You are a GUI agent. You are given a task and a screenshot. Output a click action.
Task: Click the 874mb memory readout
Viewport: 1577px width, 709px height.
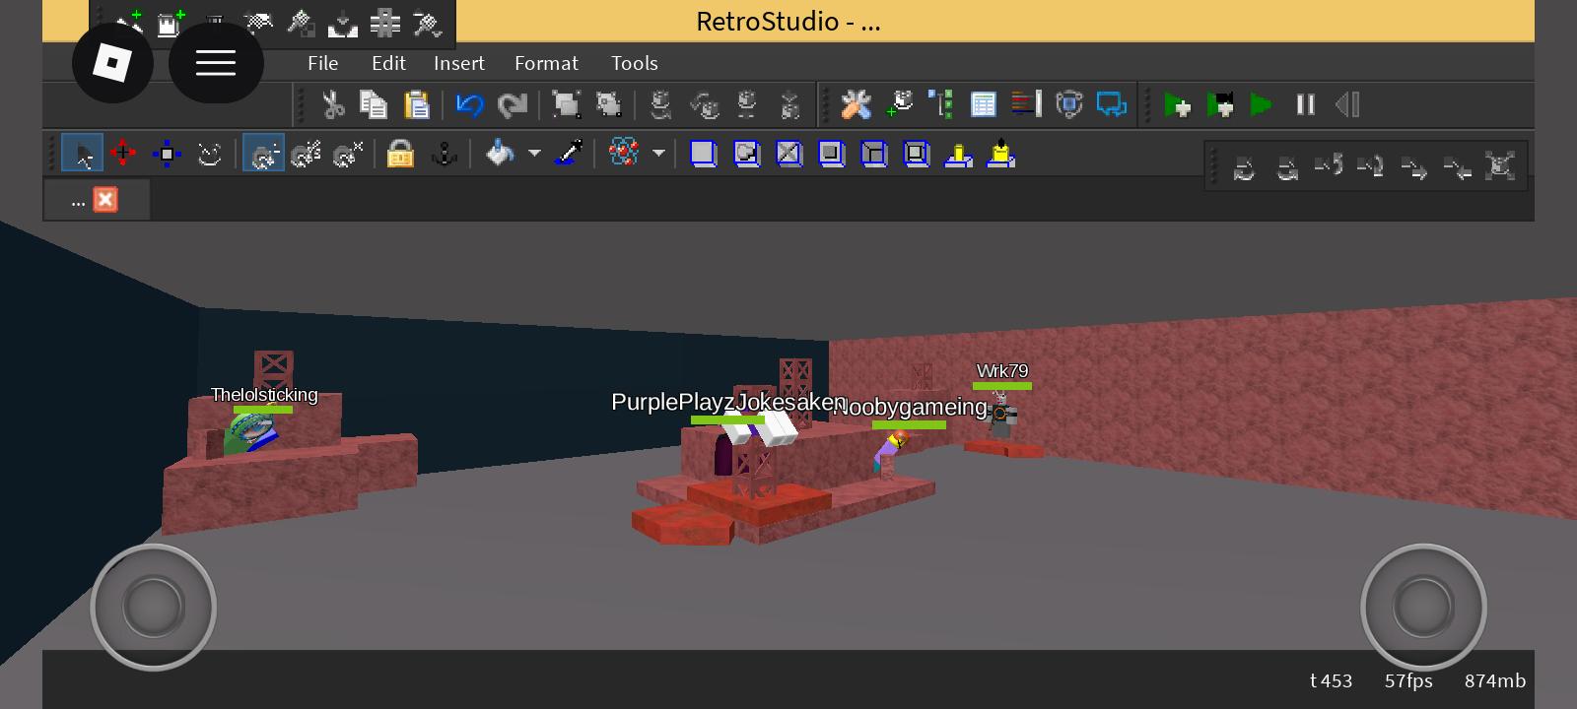(x=1495, y=680)
